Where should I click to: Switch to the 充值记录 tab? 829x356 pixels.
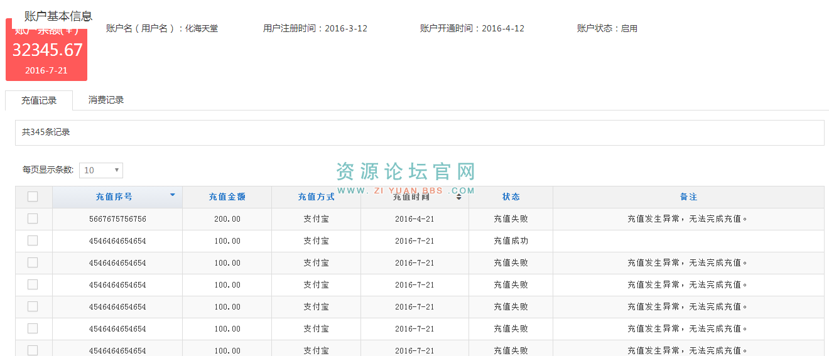click(39, 100)
